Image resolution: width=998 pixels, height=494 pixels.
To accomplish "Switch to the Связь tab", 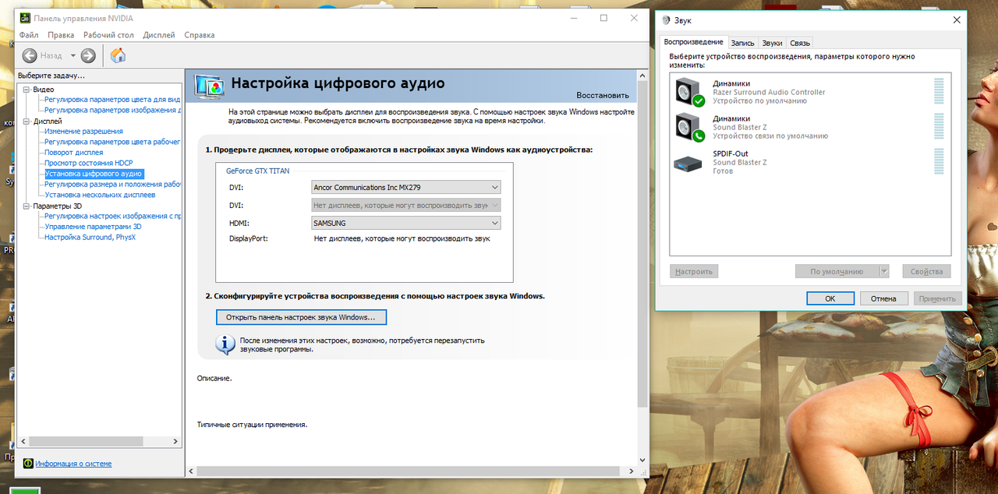I will [x=800, y=43].
